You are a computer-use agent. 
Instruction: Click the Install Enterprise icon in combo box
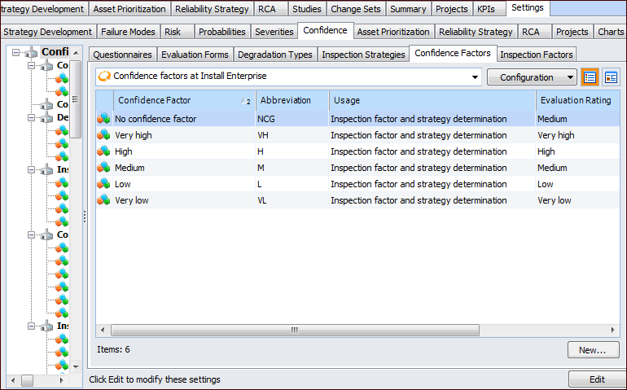(x=104, y=77)
